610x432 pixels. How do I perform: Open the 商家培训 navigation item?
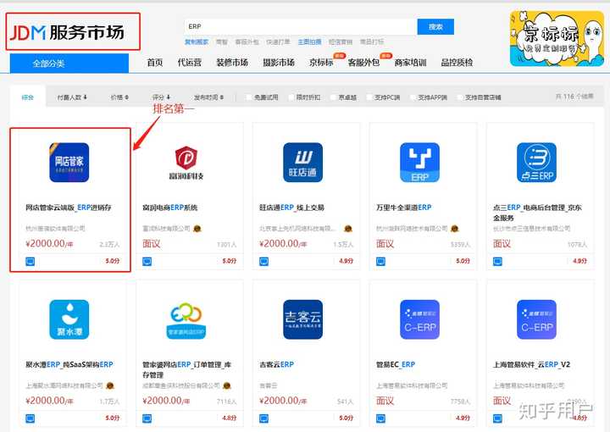coord(410,63)
